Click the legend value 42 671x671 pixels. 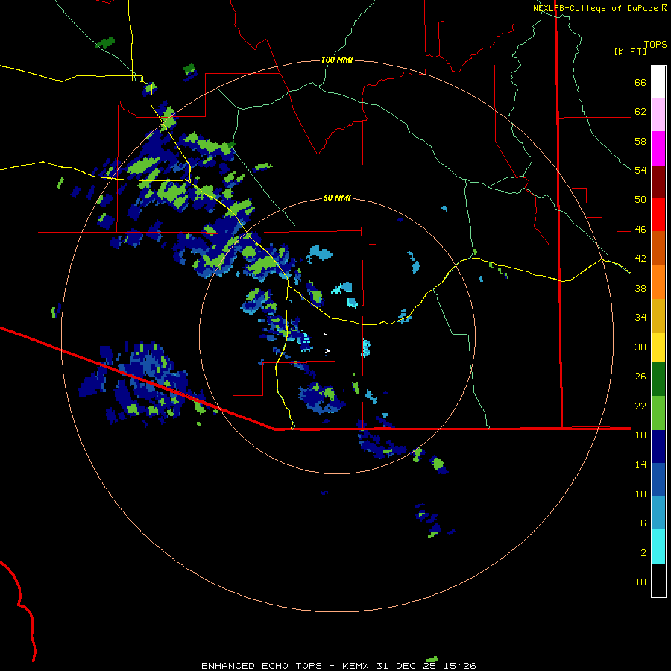click(x=640, y=259)
